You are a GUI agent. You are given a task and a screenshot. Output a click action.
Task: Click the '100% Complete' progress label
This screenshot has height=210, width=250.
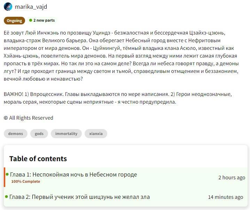pyautogui.click(x=25, y=181)
